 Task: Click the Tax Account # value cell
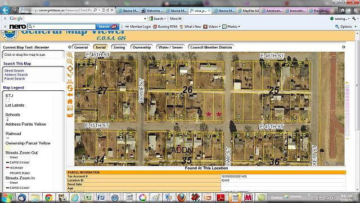click(283, 176)
